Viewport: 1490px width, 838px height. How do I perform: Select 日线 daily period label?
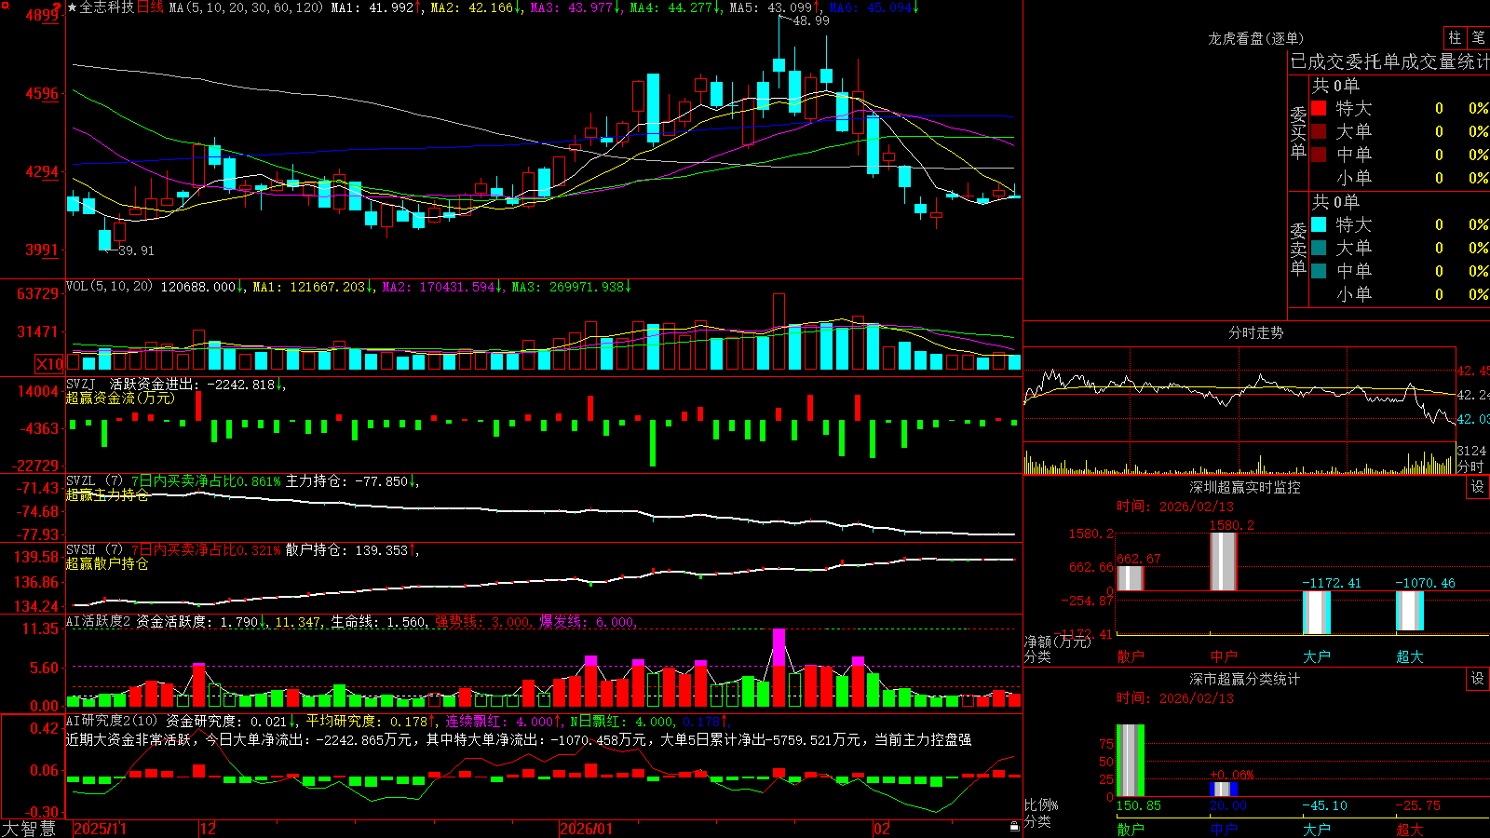point(150,7)
